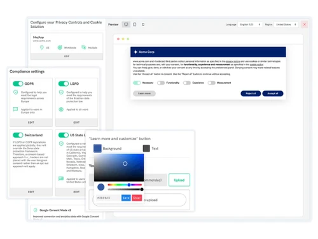Click EDIT on the US State card

(x=76, y=192)
